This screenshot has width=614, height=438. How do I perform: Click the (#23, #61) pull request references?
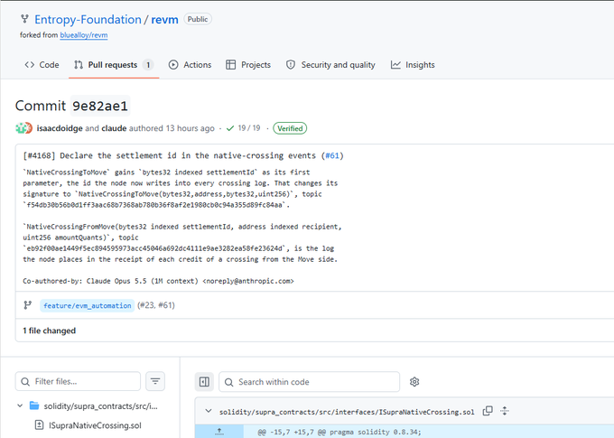(156, 305)
